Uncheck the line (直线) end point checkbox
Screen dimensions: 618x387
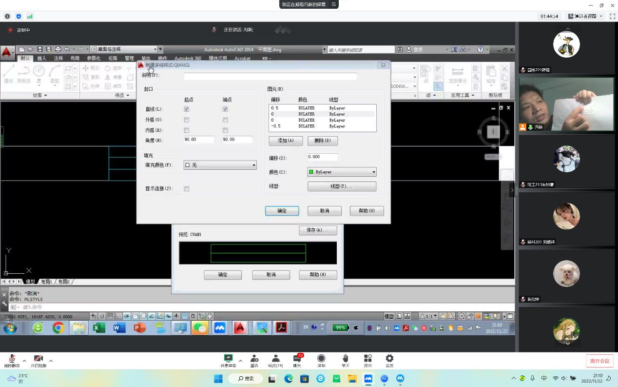(x=225, y=109)
